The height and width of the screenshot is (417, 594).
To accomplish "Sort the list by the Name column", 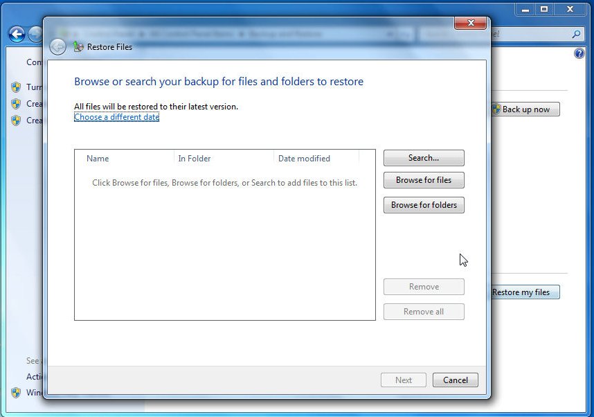I will [x=98, y=159].
